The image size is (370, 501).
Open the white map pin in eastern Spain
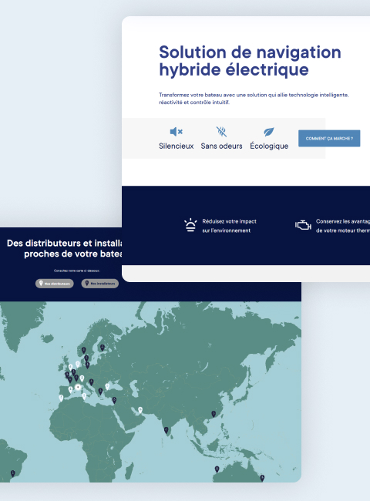71,390
